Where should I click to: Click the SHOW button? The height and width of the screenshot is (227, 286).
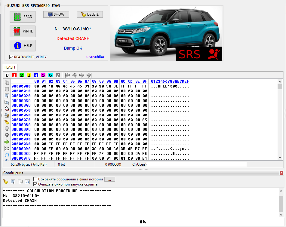coord(56,14)
